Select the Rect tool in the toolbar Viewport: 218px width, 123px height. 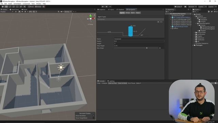click(x=17, y=6)
